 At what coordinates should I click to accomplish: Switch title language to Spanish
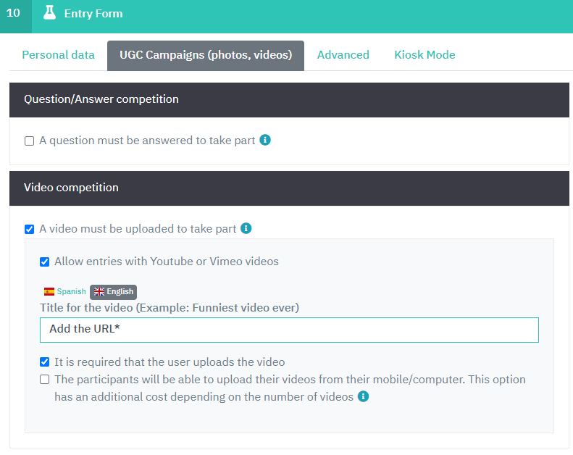coord(71,291)
